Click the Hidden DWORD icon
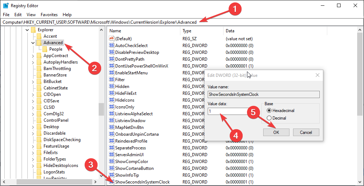This screenshot has height=186, width=364. (112, 87)
